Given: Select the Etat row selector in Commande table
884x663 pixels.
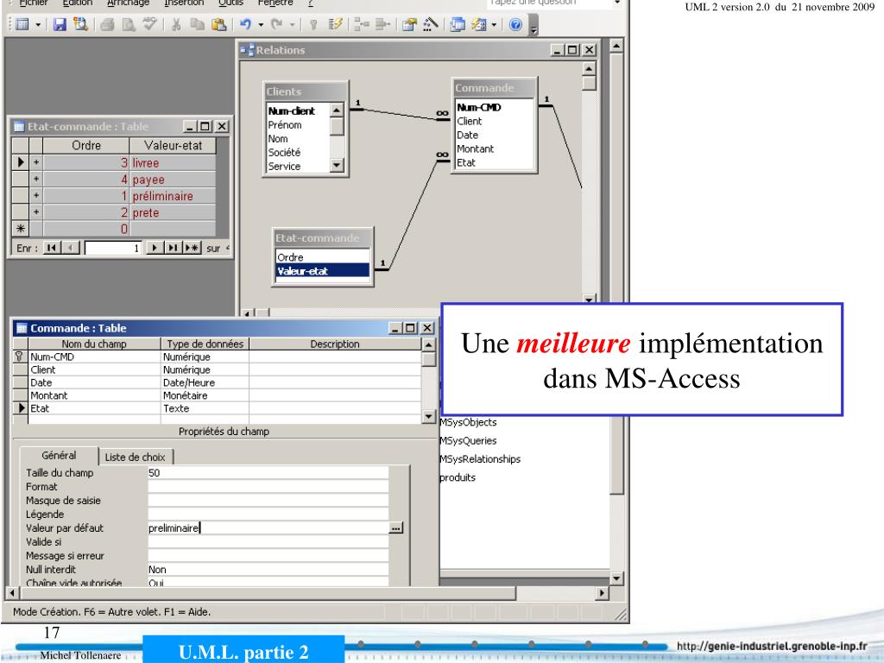Looking at the screenshot, I should coord(21,408).
